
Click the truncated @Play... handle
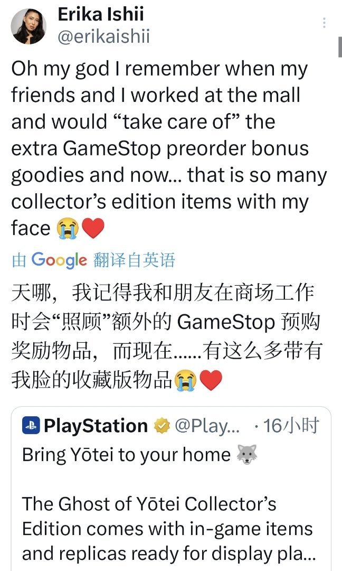[207, 426]
